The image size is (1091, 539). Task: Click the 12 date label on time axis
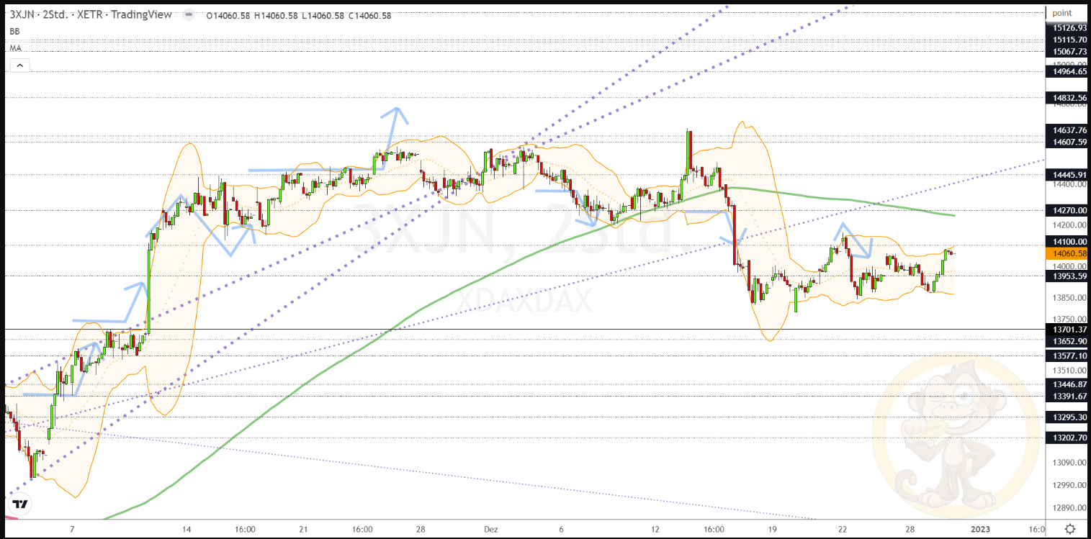[657, 529]
